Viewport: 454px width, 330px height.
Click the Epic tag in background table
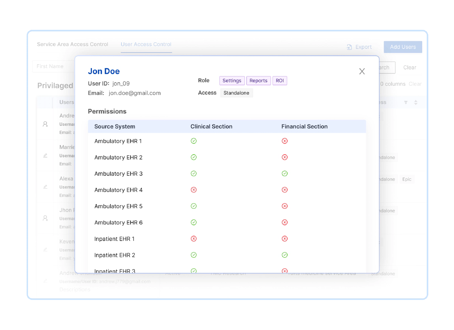pos(407,179)
